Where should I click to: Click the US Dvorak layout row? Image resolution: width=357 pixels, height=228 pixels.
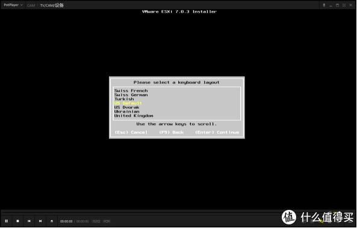click(176, 107)
